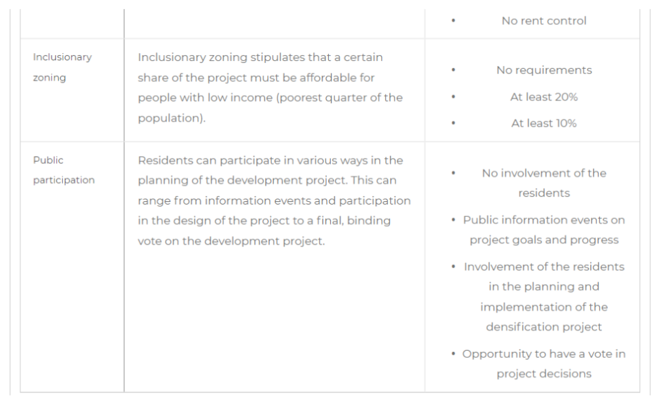The image size is (655, 409).
Task: Click 'Opportunity to have a vote' list item
Action: click(x=544, y=363)
